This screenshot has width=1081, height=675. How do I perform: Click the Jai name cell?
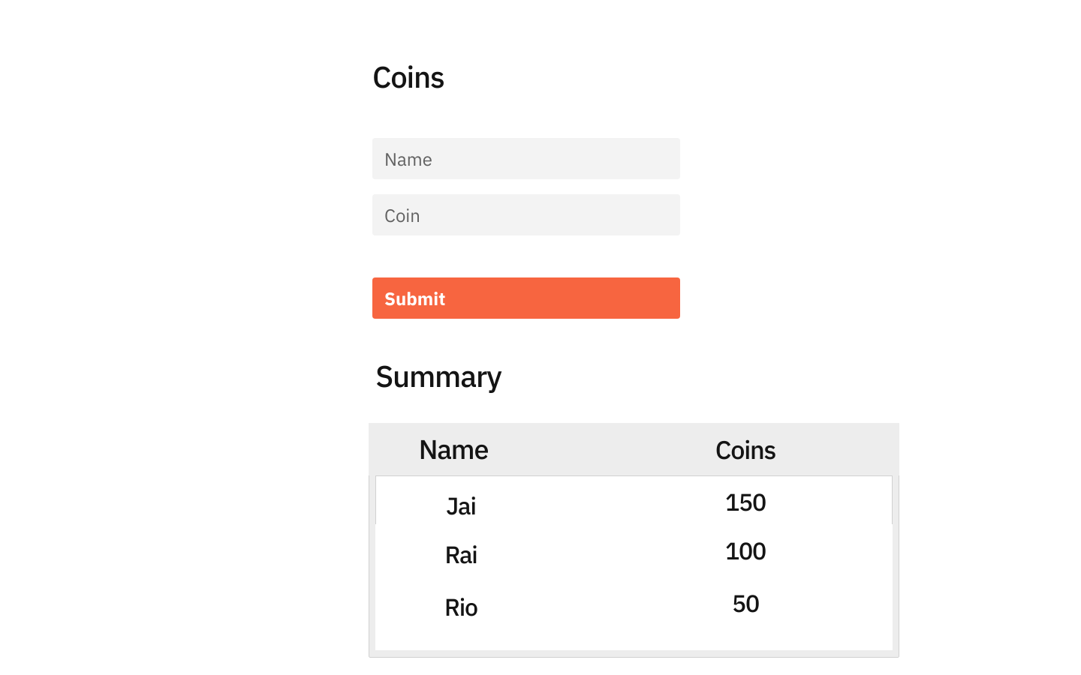pyautogui.click(x=461, y=506)
